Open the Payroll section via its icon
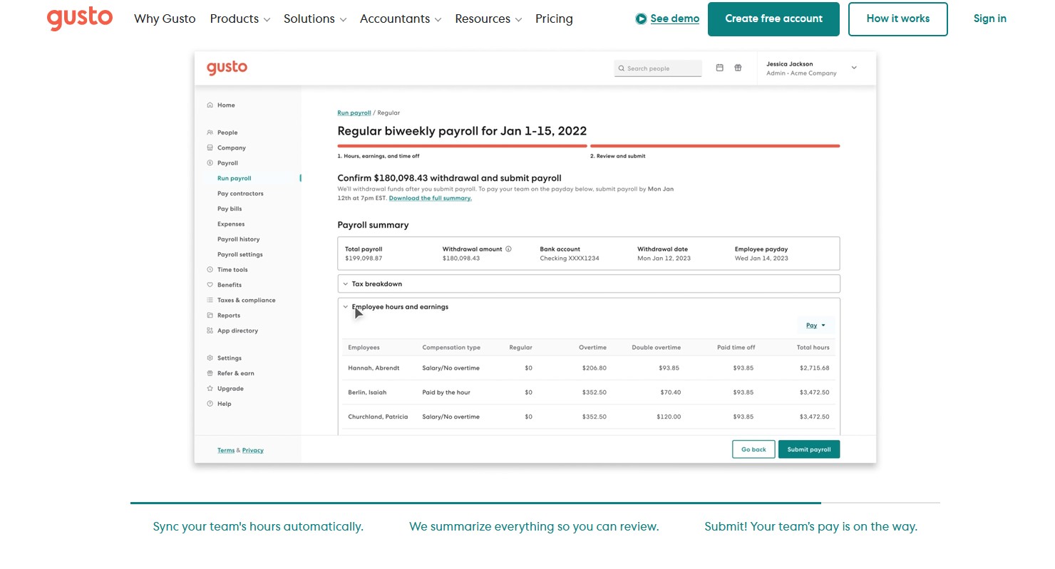Image resolution: width=1055 pixels, height=569 pixels. pyautogui.click(x=211, y=162)
